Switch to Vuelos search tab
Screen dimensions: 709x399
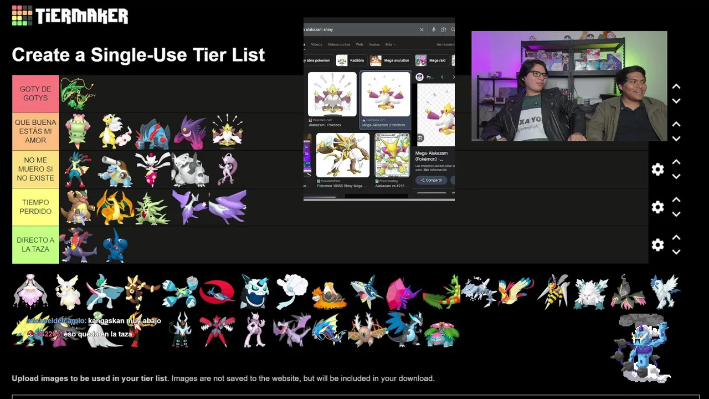point(374,44)
